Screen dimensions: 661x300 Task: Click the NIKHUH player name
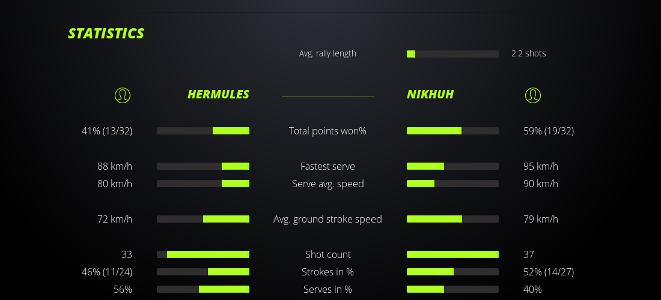coord(430,94)
